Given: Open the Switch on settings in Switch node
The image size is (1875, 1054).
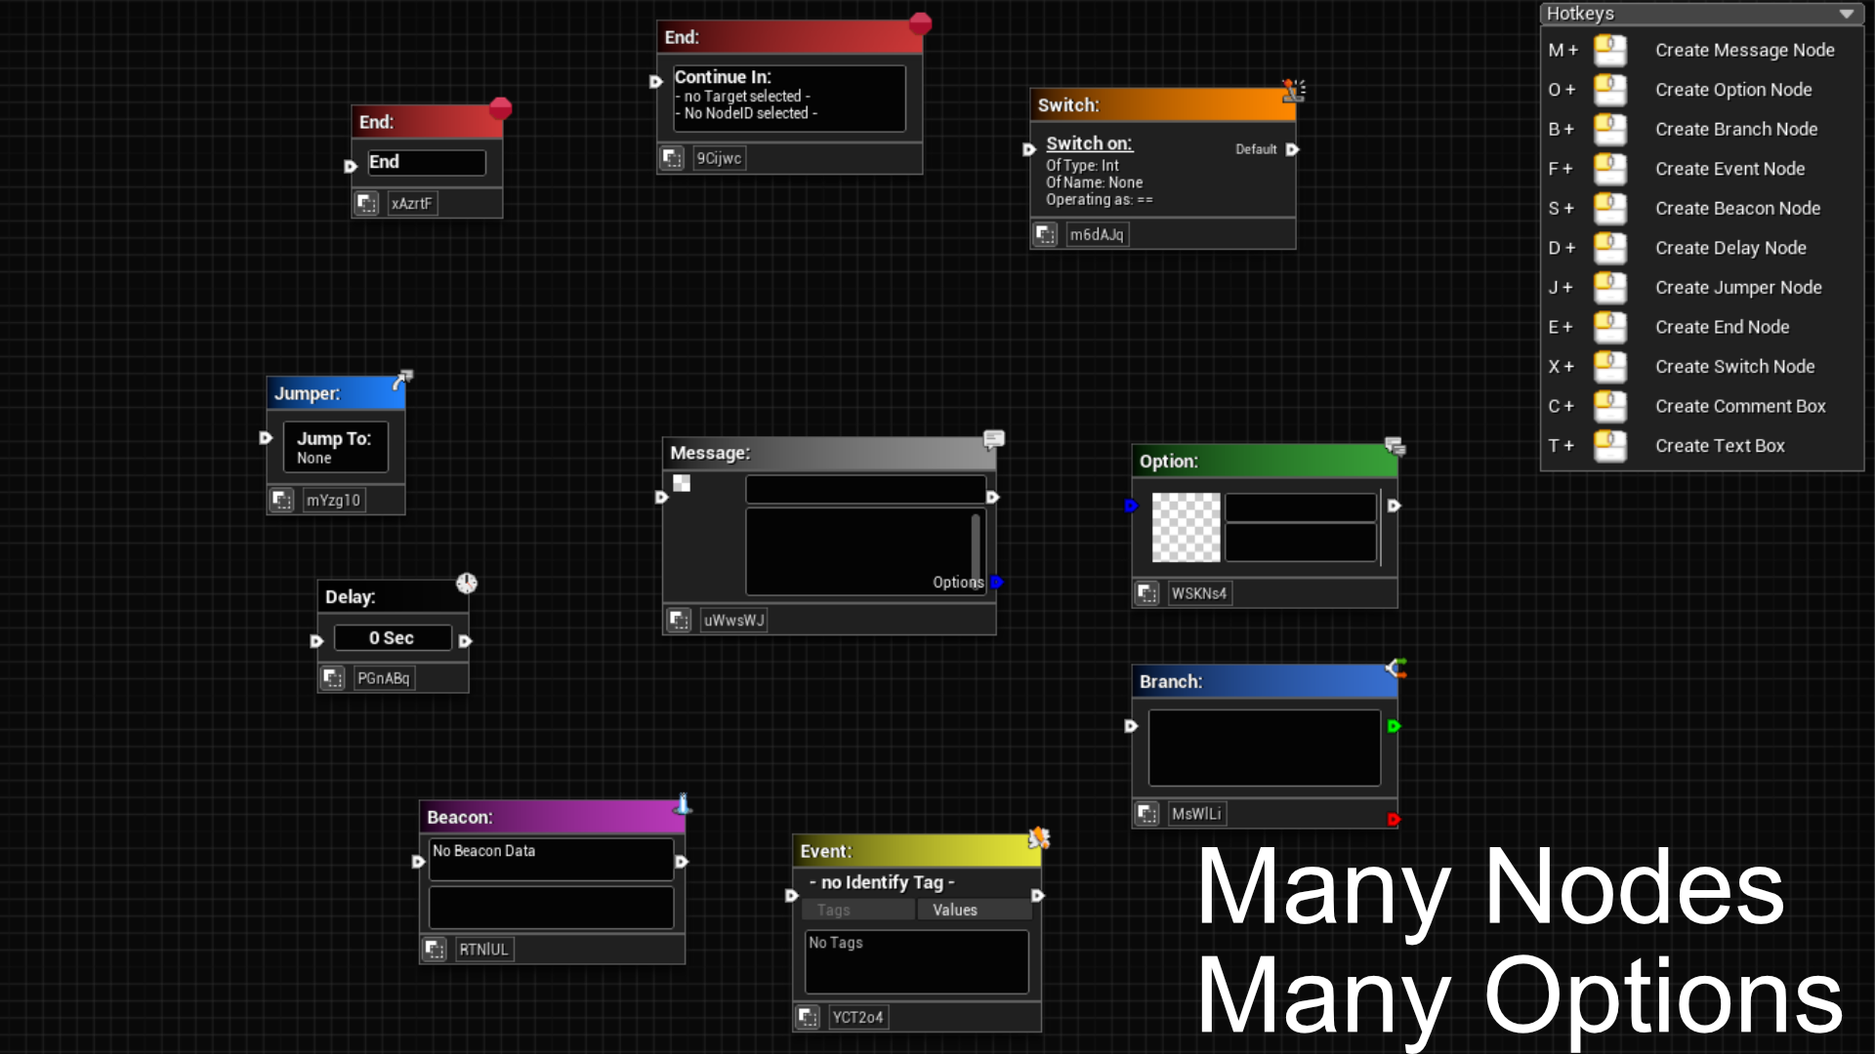Looking at the screenshot, I should pyautogui.click(x=1089, y=143).
